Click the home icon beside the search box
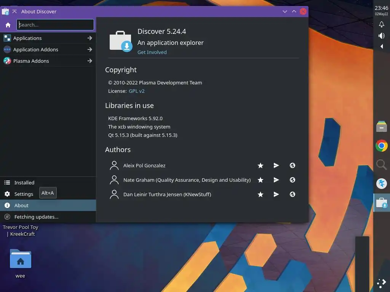 click(x=8, y=25)
